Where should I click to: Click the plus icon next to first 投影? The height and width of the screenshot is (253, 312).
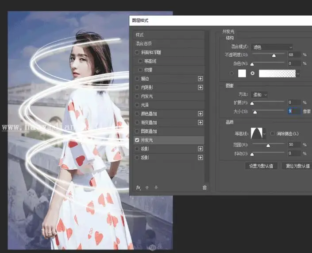point(200,149)
